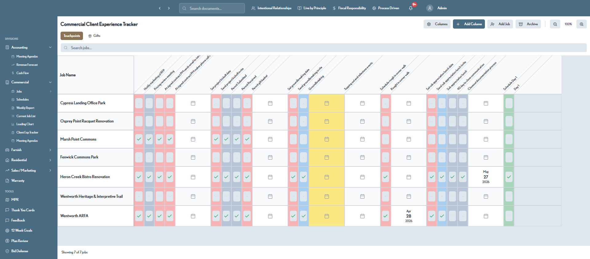This screenshot has height=259, width=590.
Task: Open Plan Review tool
Action: pyautogui.click(x=19, y=241)
